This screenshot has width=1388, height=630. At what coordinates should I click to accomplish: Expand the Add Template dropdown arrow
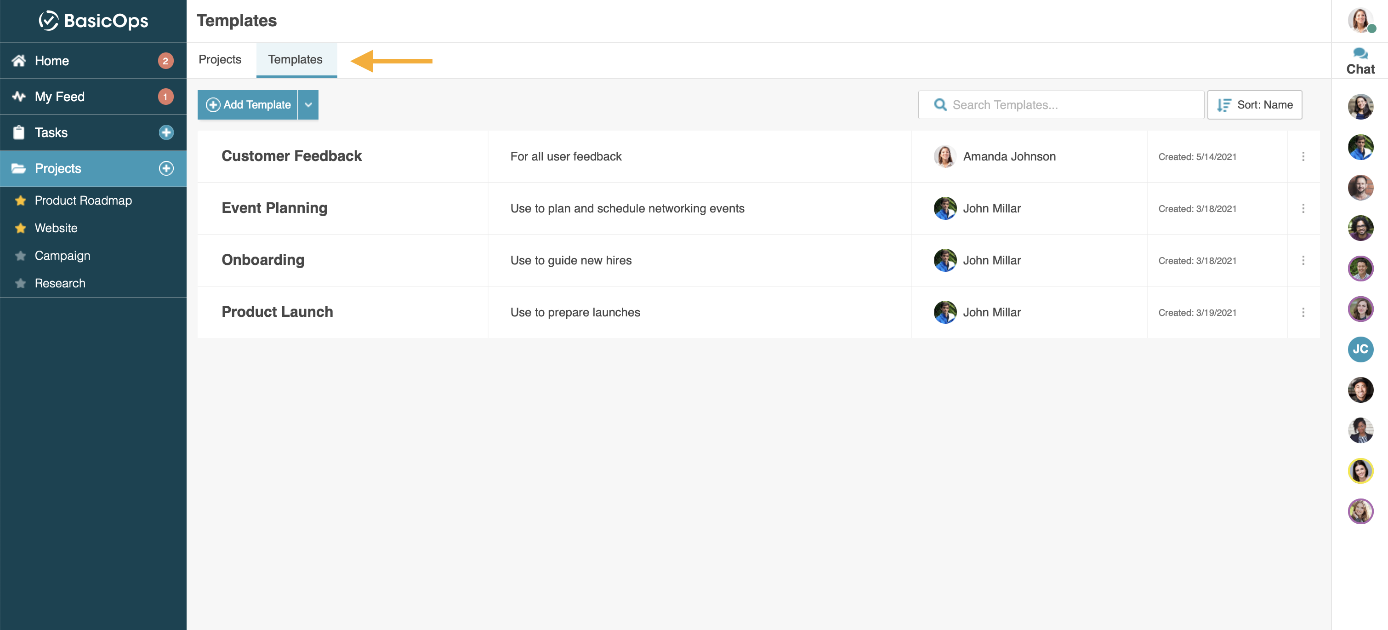tap(308, 104)
